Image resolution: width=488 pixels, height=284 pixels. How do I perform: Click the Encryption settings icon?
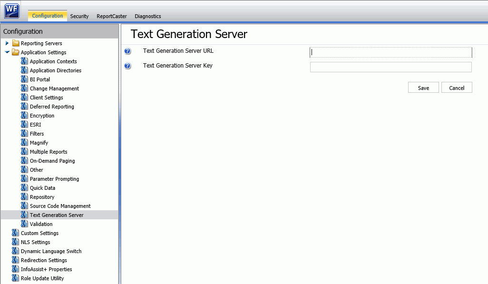24,115
